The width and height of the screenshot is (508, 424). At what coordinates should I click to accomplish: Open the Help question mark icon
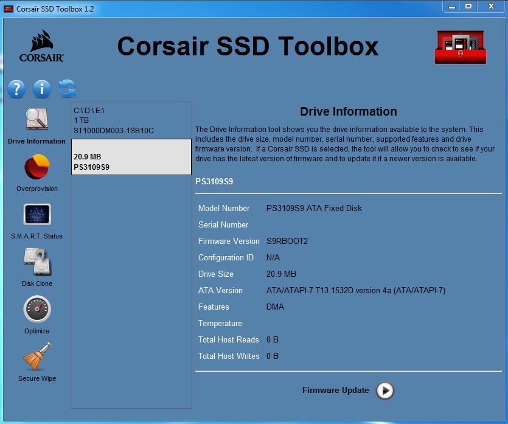[x=16, y=89]
